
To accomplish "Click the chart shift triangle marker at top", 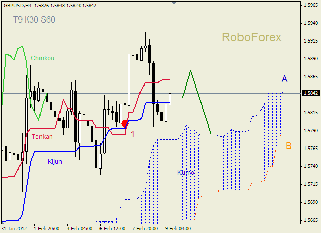I will tap(174, 3).
